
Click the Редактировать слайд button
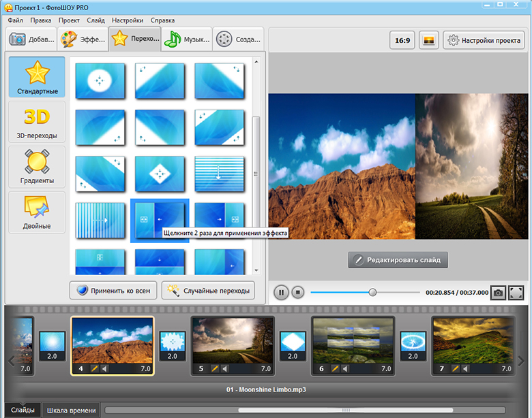(x=398, y=259)
